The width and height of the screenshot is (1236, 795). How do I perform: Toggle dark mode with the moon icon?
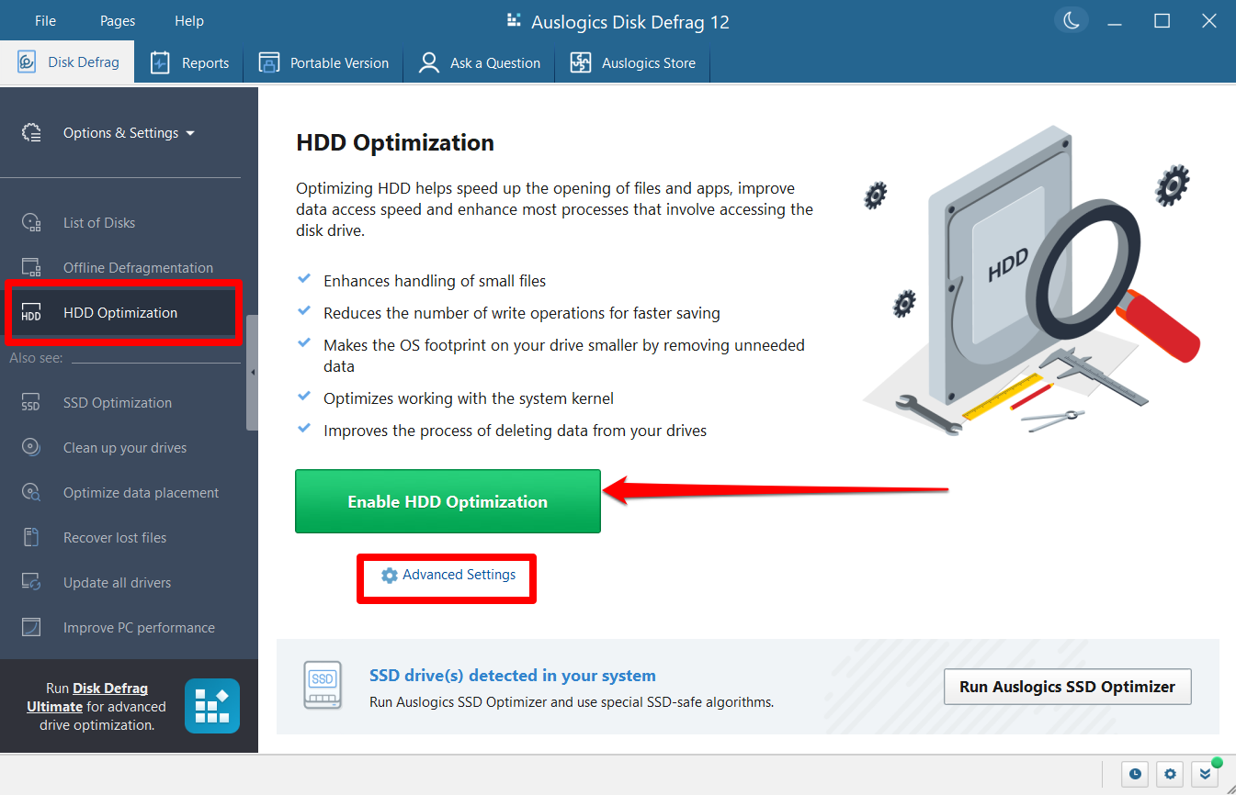coord(1072,20)
